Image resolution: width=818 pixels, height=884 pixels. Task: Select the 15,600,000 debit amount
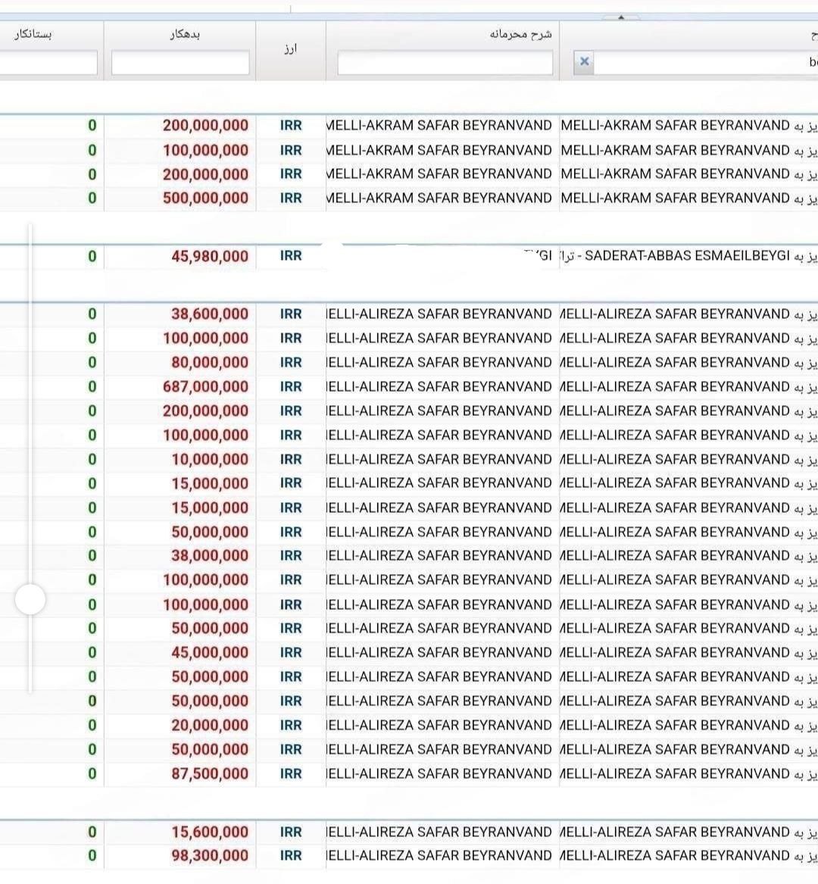pyautogui.click(x=210, y=832)
